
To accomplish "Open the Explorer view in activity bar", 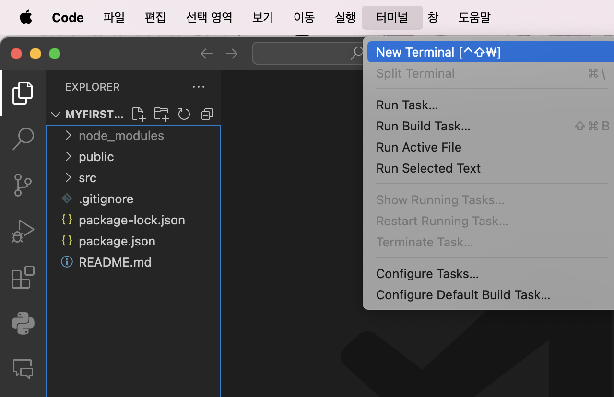I will (23, 93).
